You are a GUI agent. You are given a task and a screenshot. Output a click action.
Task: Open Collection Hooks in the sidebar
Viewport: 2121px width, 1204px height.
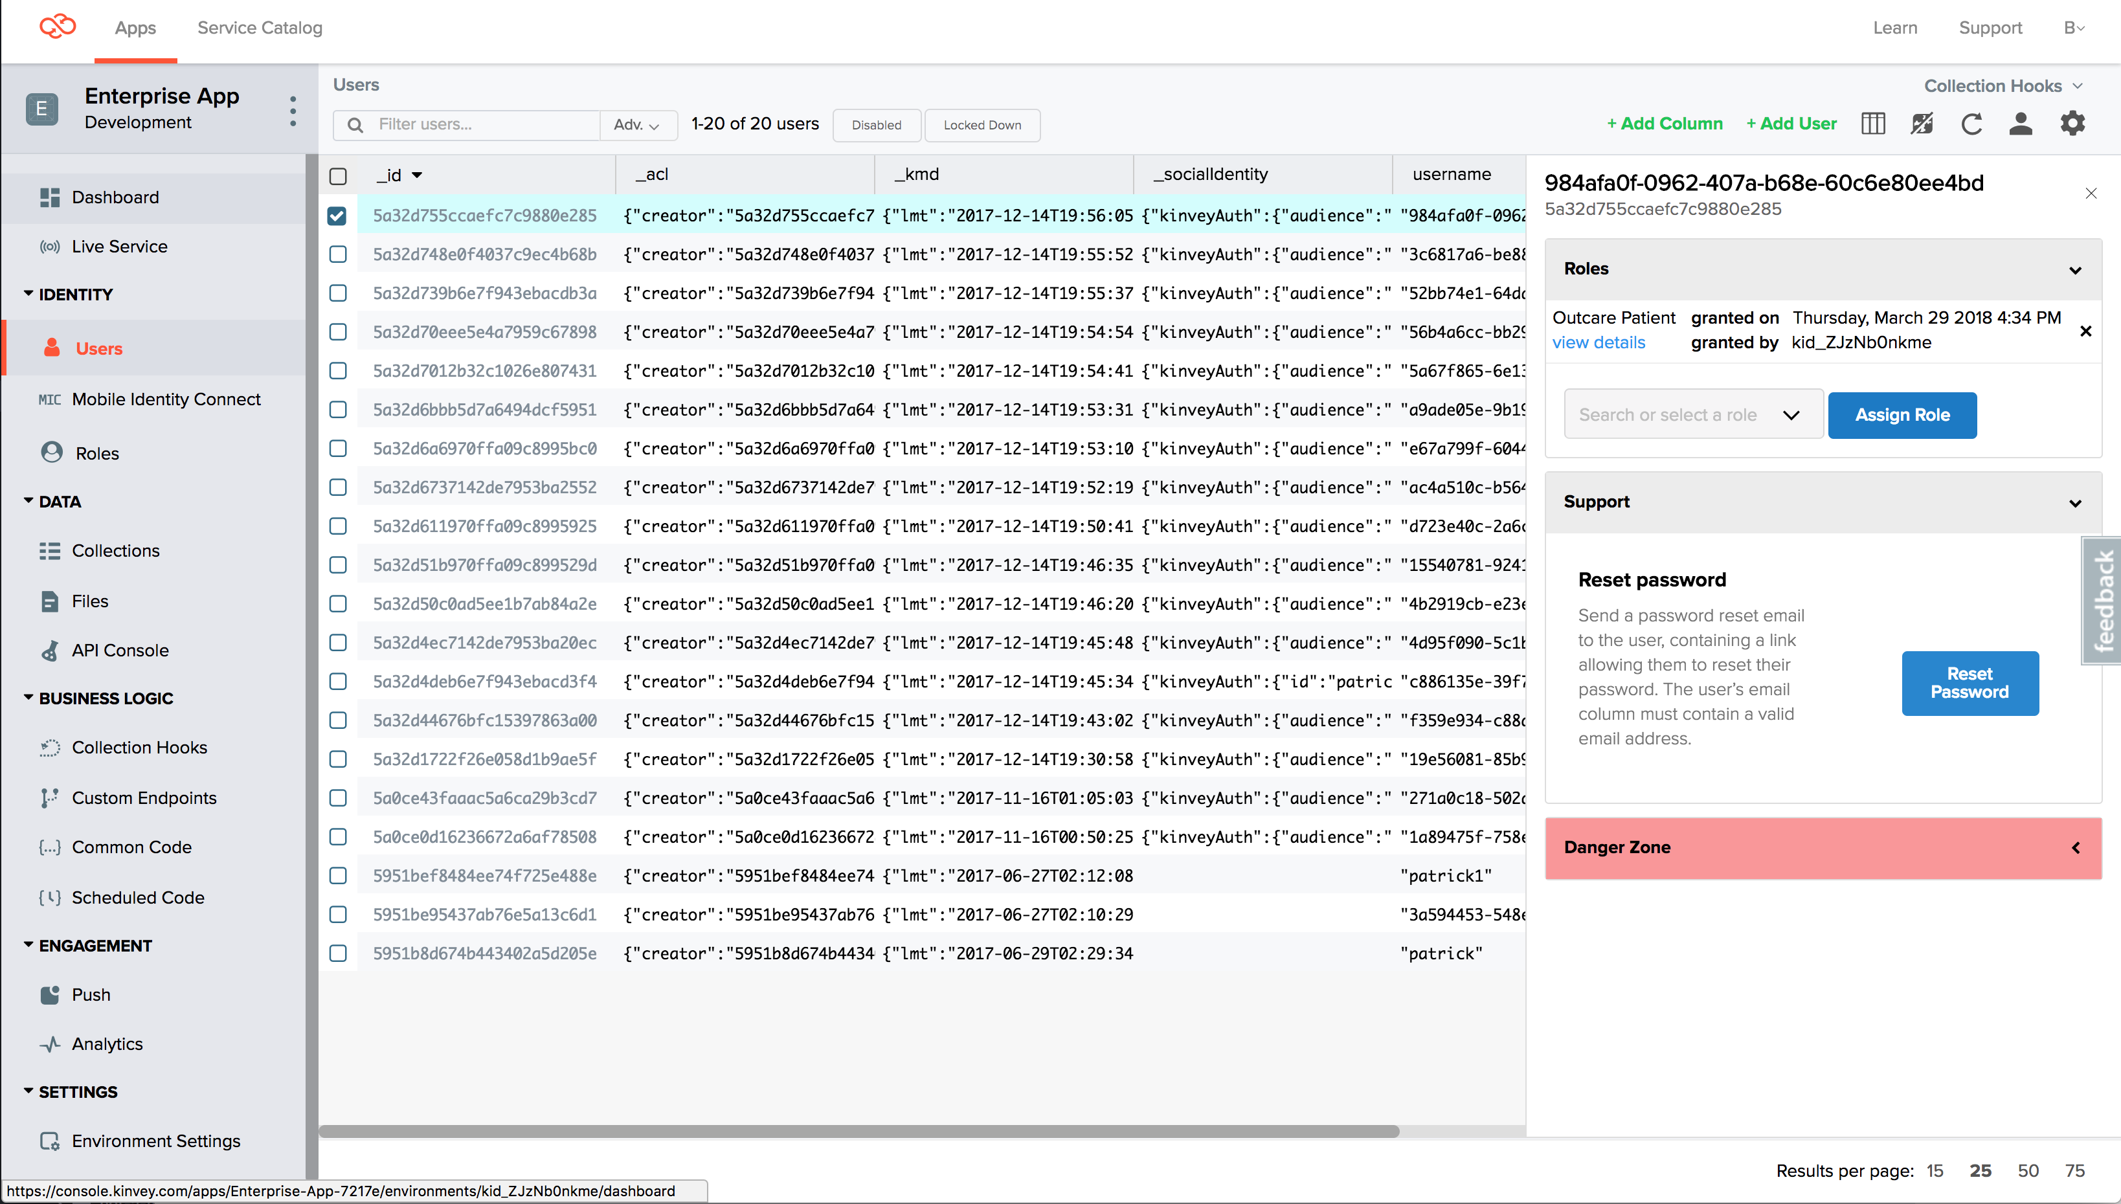[139, 748]
